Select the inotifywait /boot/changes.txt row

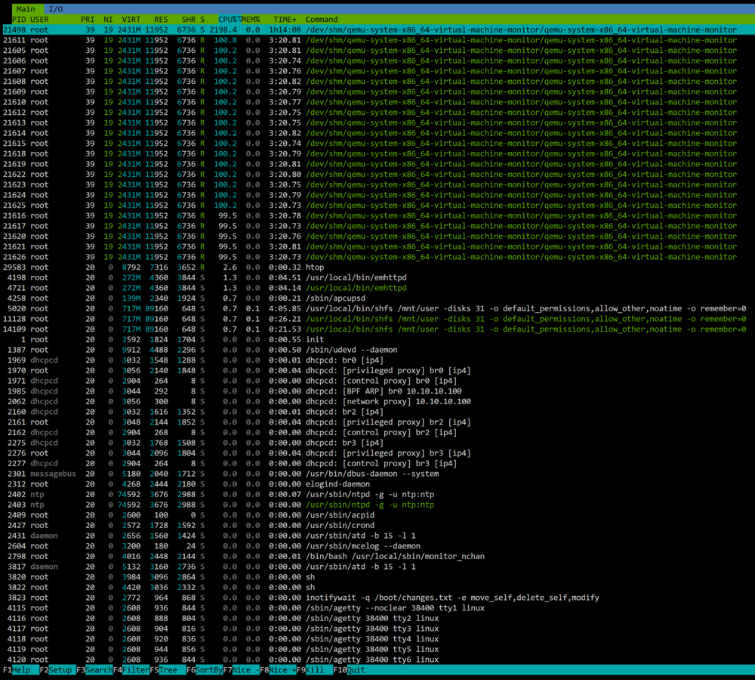pyautogui.click(x=377, y=598)
